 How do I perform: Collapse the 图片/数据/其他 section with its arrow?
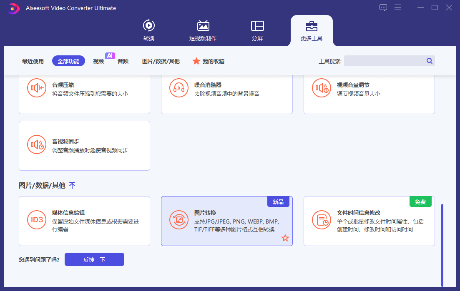(72, 185)
